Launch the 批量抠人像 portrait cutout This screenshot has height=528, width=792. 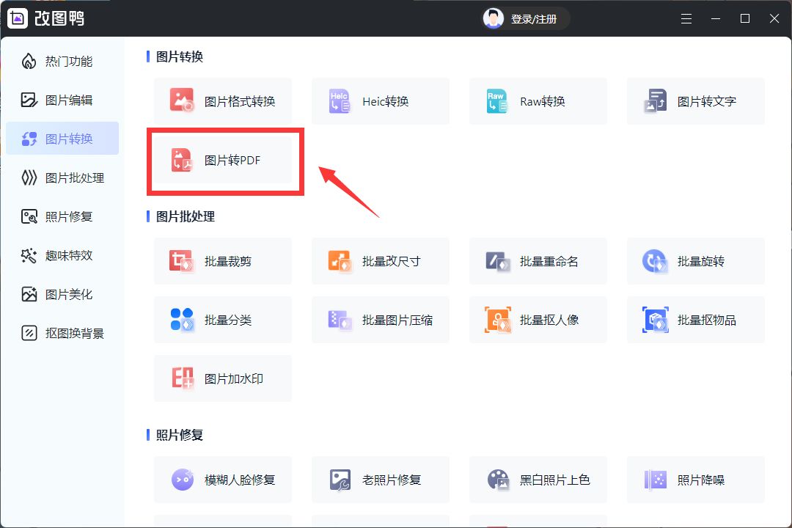(x=538, y=320)
